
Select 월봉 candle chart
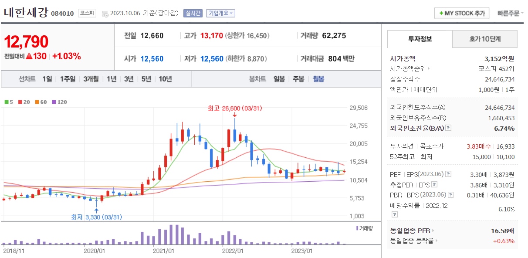coord(318,79)
